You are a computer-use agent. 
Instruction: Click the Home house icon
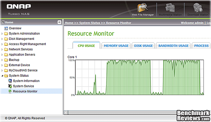3,22
